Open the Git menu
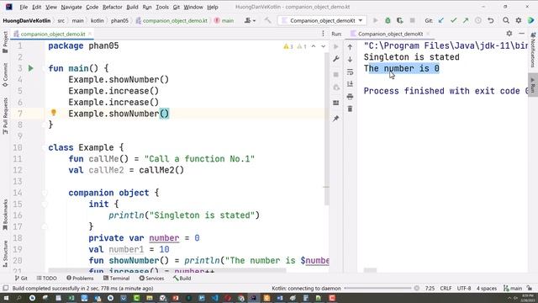This screenshot has height=303, width=538. pyautogui.click(x=177, y=7)
